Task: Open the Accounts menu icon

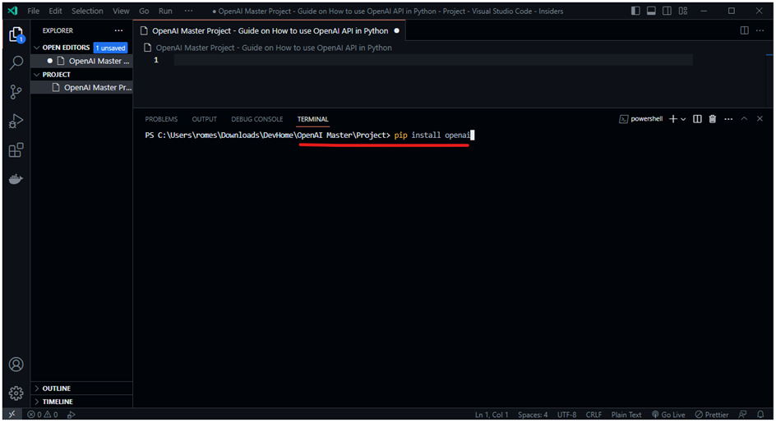Action: pyautogui.click(x=16, y=365)
